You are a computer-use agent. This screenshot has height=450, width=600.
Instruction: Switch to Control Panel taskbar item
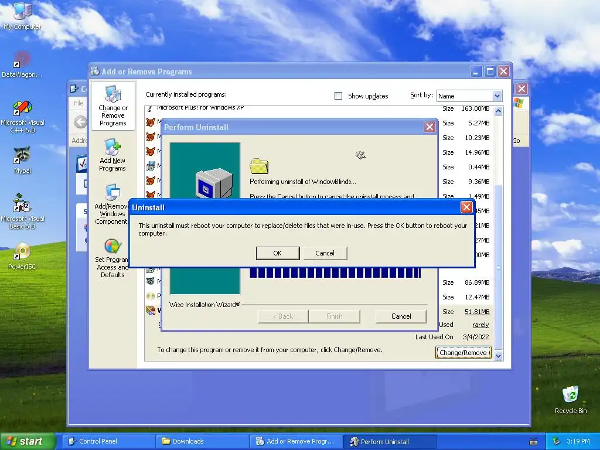[x=109, y=441]
